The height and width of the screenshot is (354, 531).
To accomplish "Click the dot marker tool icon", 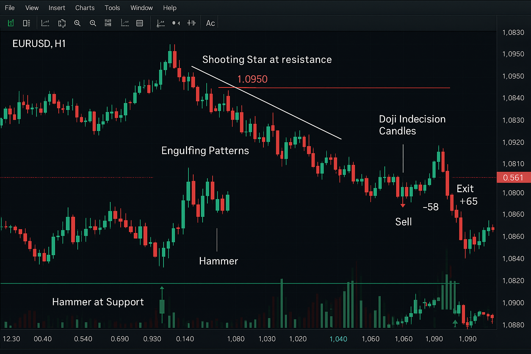I will coord(176,23).
